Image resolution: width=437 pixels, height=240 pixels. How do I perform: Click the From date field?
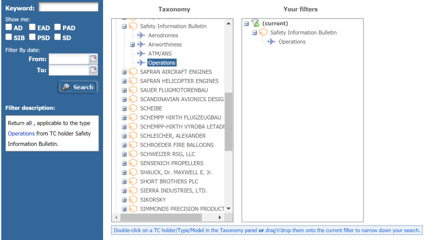point(69,59)
